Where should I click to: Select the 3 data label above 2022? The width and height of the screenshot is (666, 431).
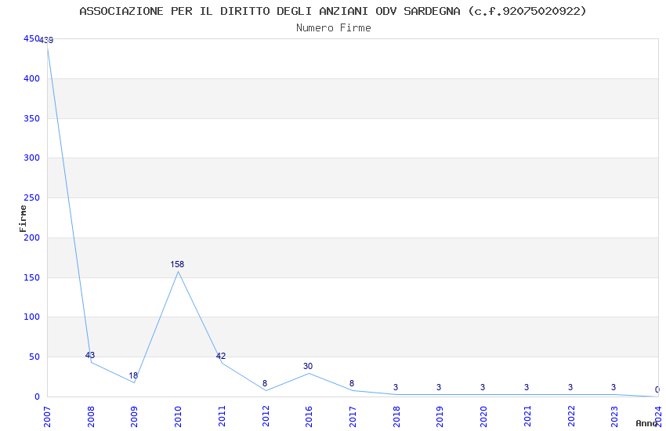pos(570,387)
